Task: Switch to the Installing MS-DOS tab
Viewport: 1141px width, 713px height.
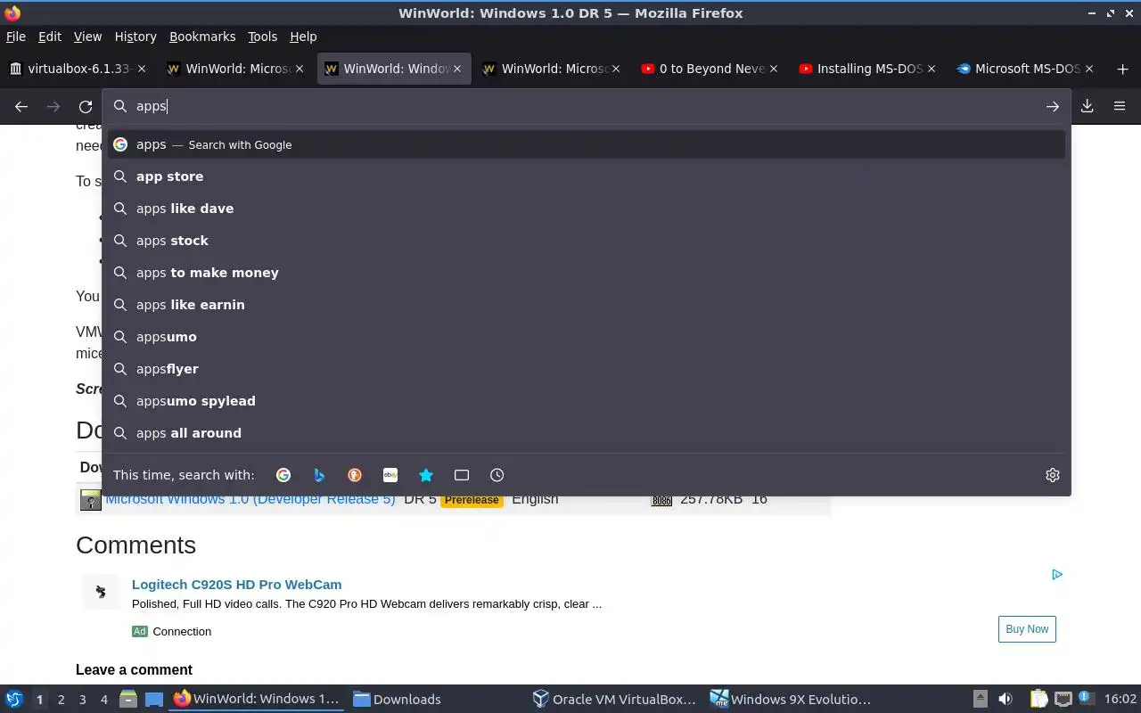Action: click(866, 69)
